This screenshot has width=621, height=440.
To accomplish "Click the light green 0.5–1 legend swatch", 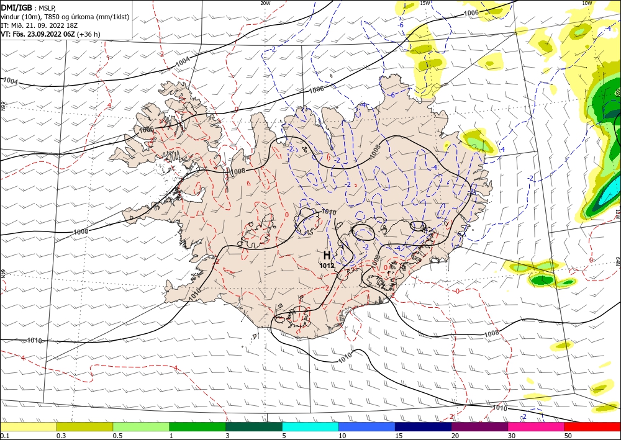I will (141, 426).
